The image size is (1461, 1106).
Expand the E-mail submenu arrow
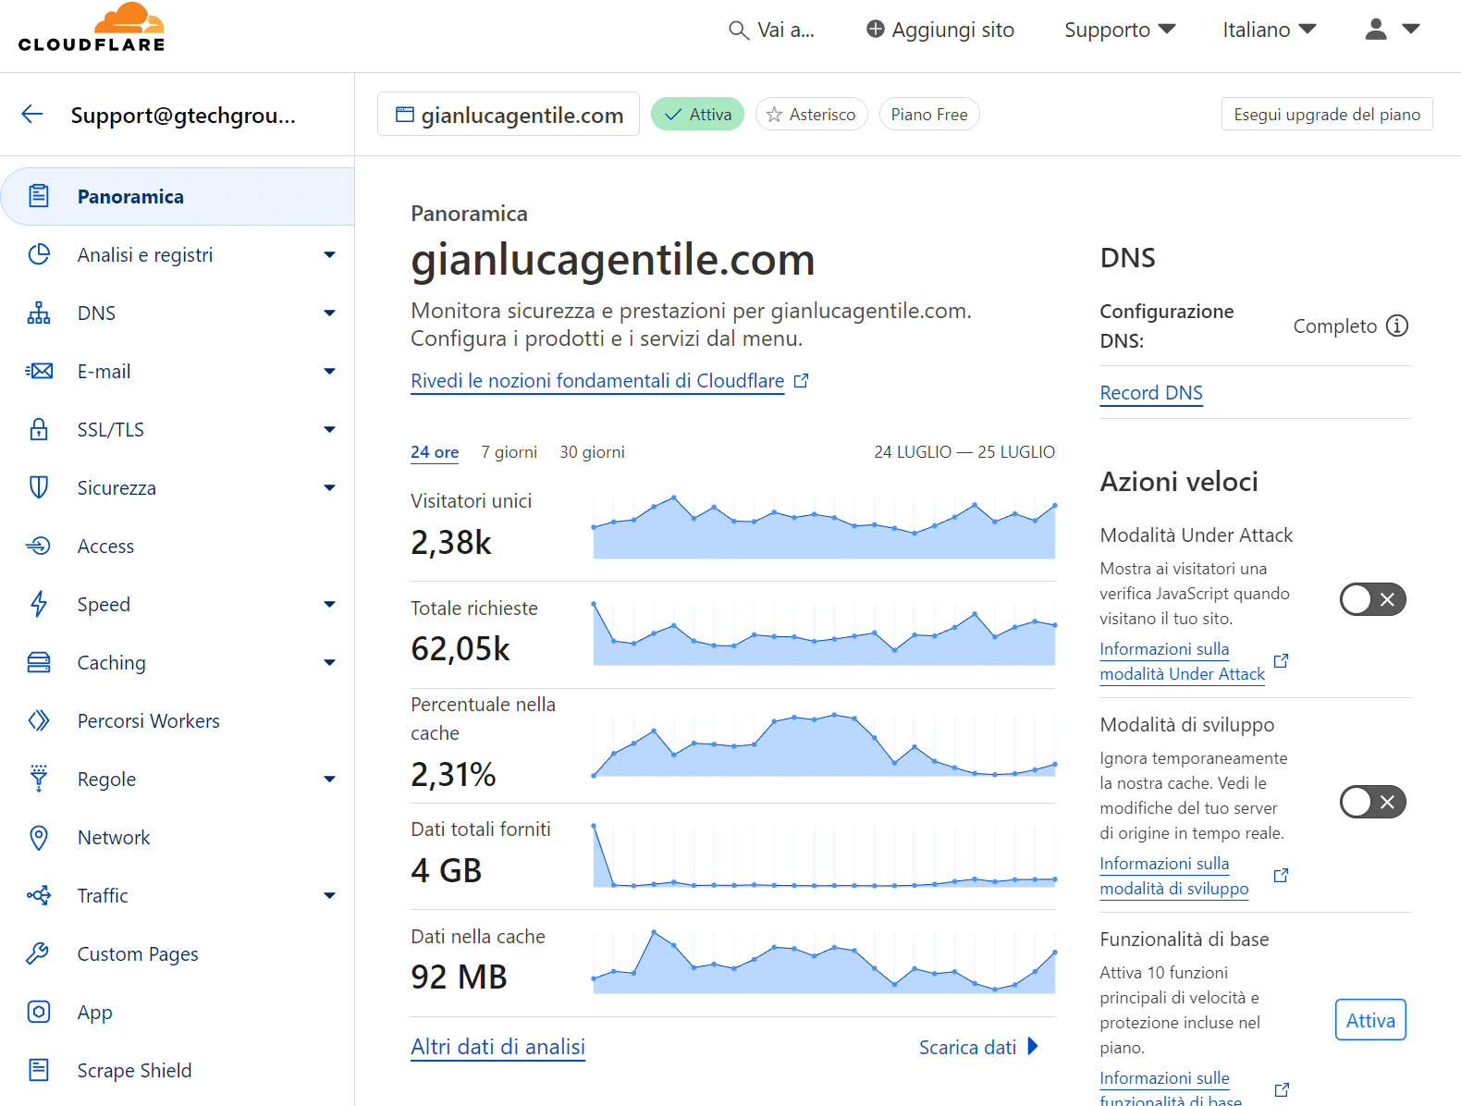point(329,371)
